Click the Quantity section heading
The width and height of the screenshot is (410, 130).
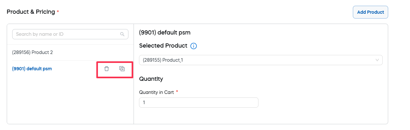click(151, 79)
